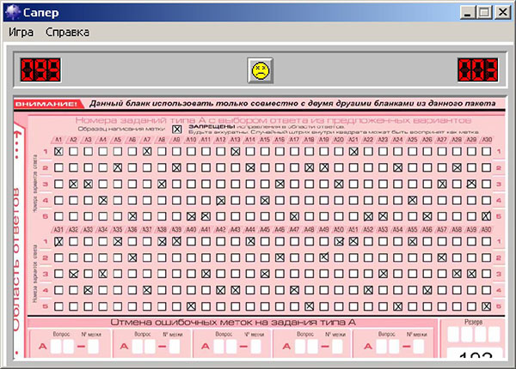
Task: Mark the A60 cell in lower block row 5
Action: tap(487, 306)
